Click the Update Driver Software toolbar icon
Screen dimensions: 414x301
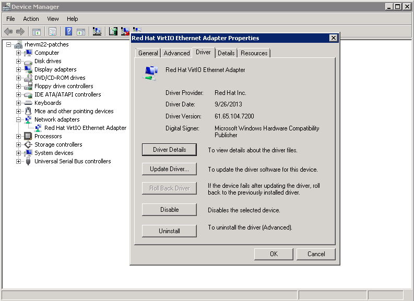(113, 31)
